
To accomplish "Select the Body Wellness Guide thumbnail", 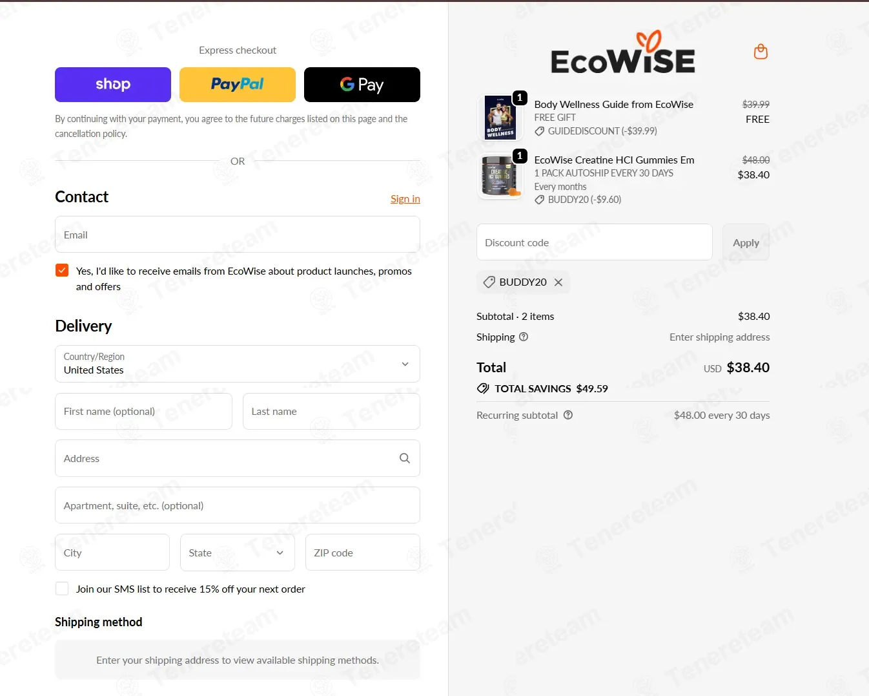I will [x=500, y=117].
